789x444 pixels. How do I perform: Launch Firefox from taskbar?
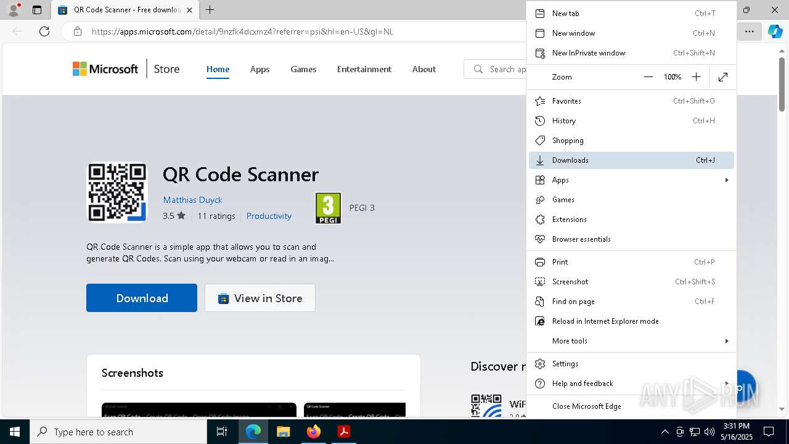313,432
